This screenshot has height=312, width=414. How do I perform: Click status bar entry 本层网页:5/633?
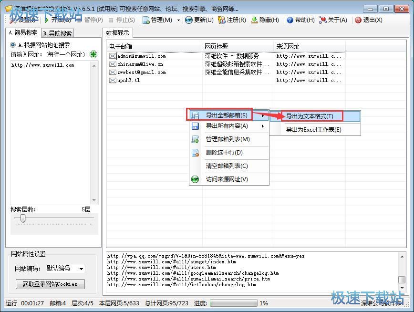[119, 303]
